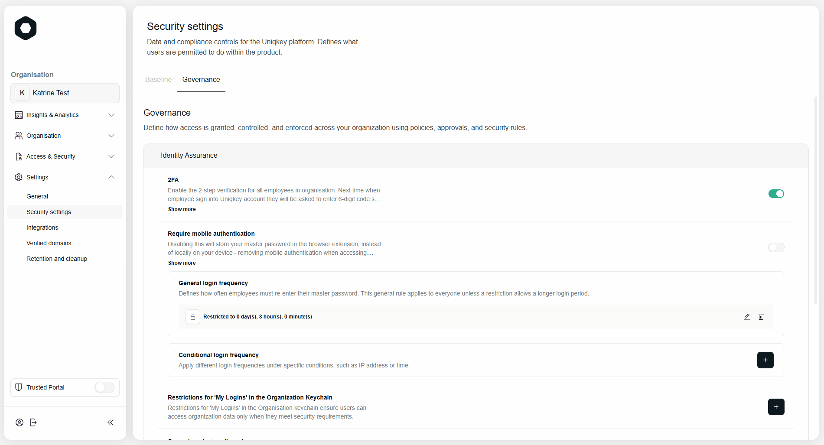This screenshot has height=445, width=824.
Task: Show more under Require mobile authentication
Action: (x=182, y=263)
